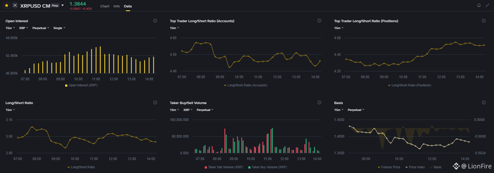Click the price change -0.0947 -6.40%

pyautogui.click(x=81, y=9)
